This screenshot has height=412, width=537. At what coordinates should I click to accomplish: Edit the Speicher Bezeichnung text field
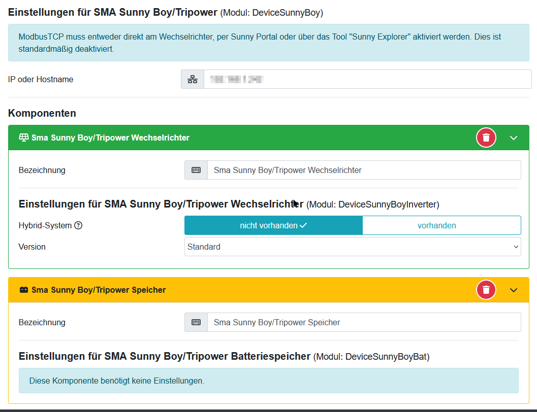[x=364, y=322]
